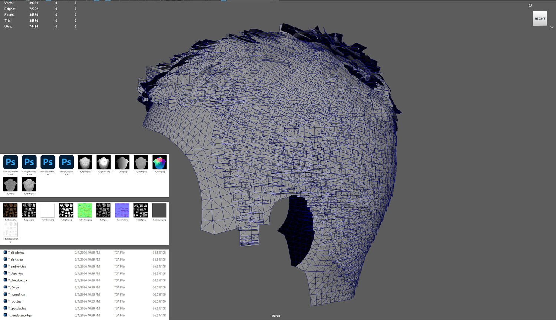Click the view cube home rotate icon

[x=530, y=5]
